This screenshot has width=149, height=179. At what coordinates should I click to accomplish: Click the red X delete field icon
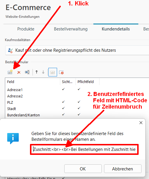[x=19, y=72]
